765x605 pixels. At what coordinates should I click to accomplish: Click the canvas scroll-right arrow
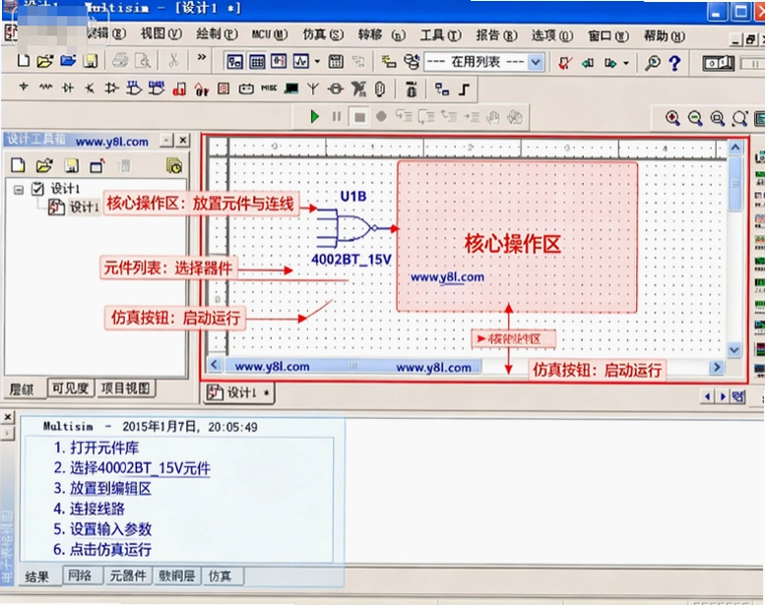716,367
